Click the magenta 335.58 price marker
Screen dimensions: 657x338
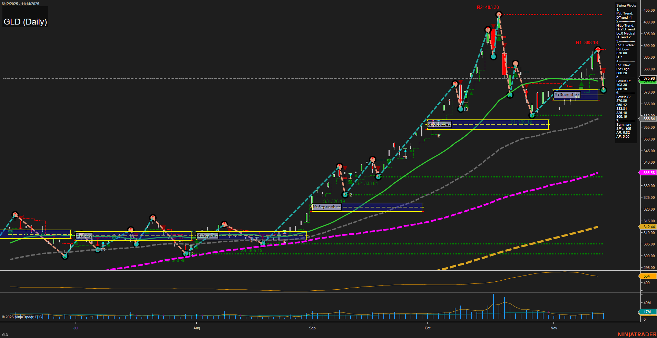pos(649,173)
